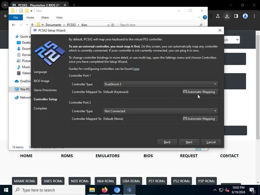Viewport: 260px width, 195px height.
Task: Click PCSX2 in the Explorer breadcrumb
Action: click(71, 25)
